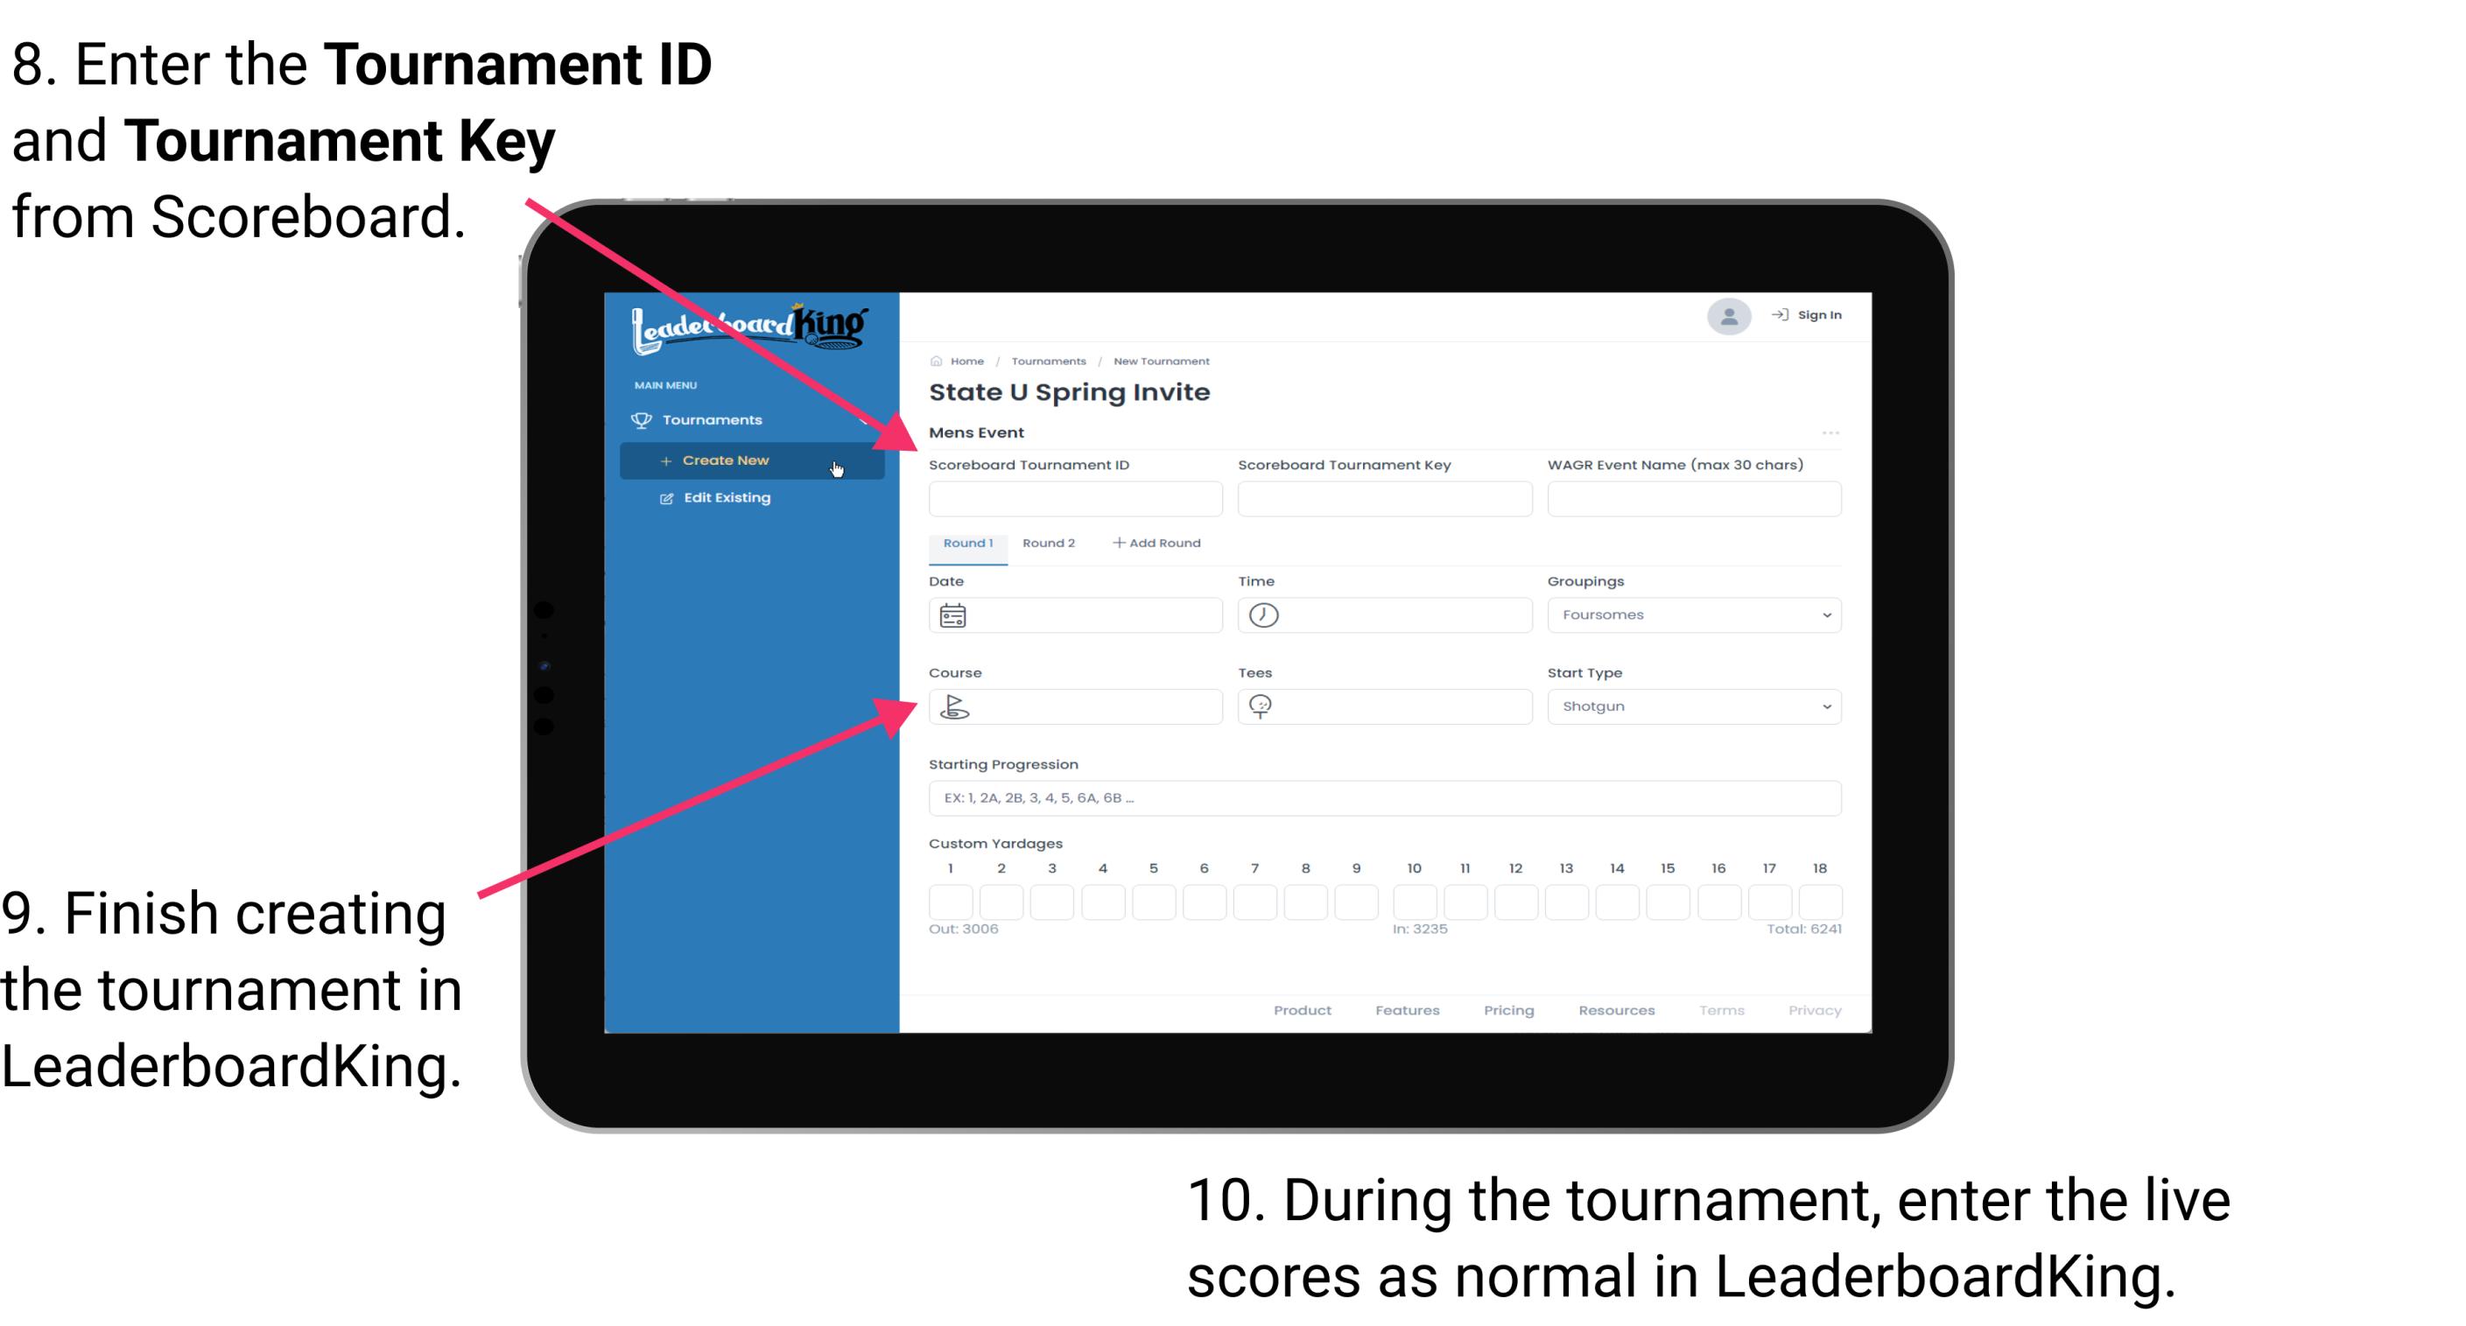
Task: Select the Round 2 tab
Action: [x=1047, y=542]
